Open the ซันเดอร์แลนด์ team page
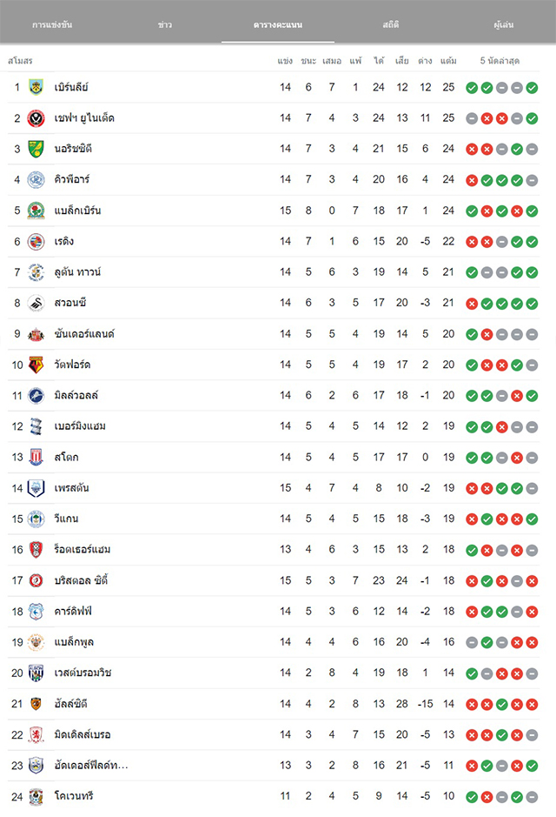 pos(84,333)
